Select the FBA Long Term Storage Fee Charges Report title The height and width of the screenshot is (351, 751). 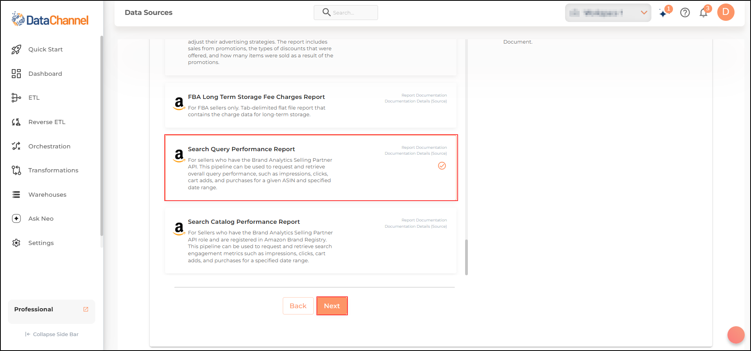(x=256, y=97)
